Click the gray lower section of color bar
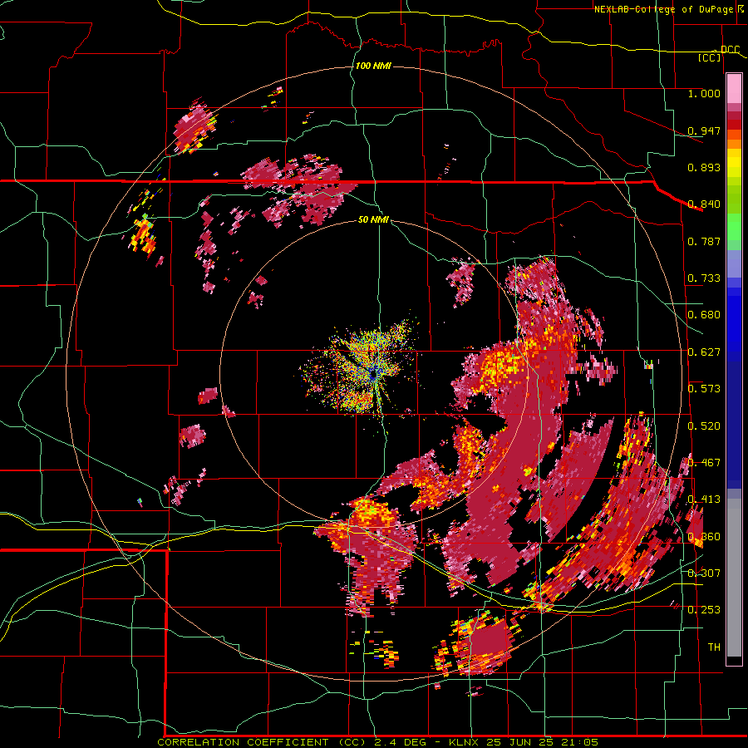This screenshot has width=748, height=748. (x=734, y=578)
